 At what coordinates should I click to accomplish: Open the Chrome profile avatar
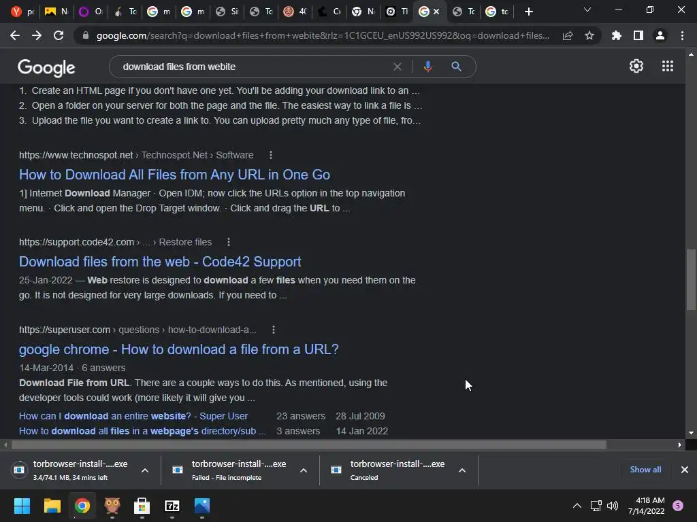pos(660,35)
